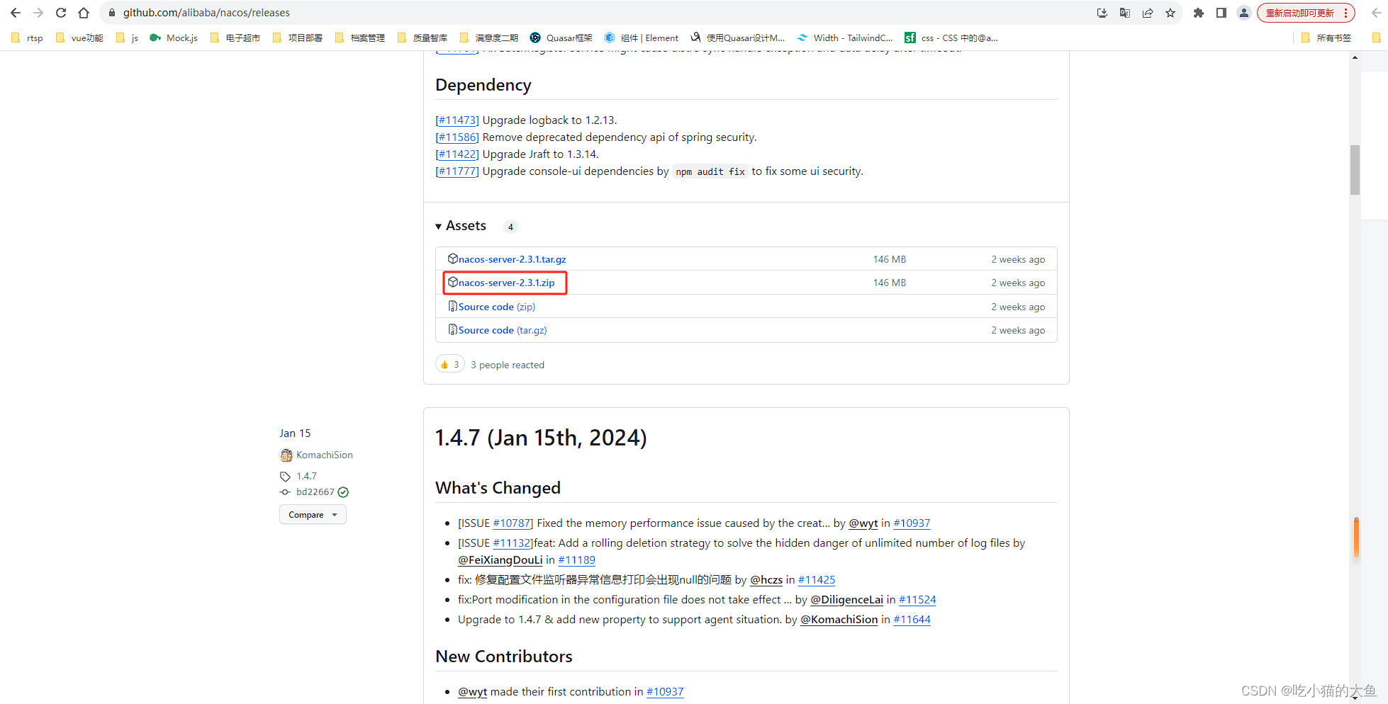The height and width of the screenshot is (704, 1388).
Task: Open commit bd22667
Action: point(315,492)
